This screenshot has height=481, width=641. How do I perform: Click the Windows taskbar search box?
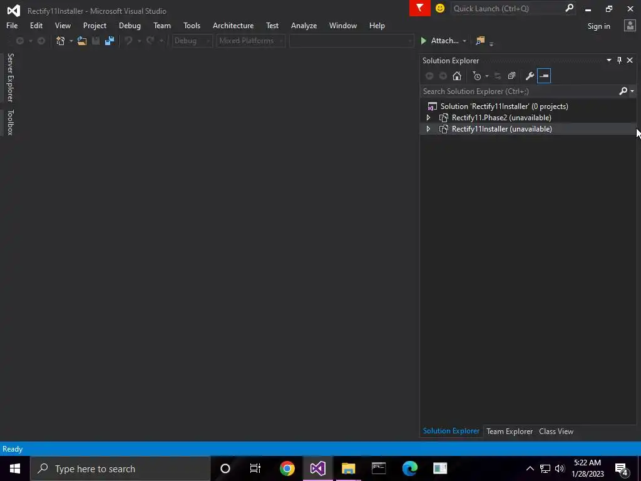coord(120,468)
